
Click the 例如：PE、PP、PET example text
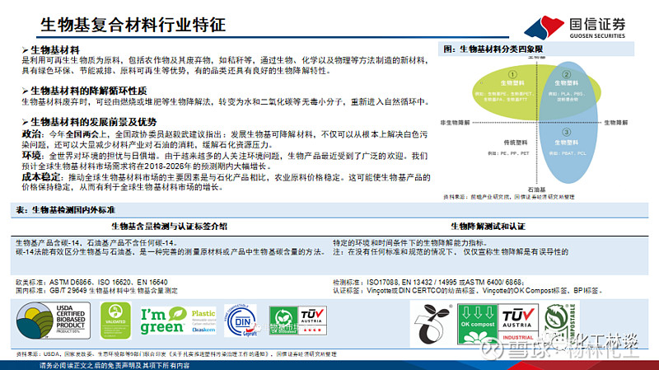pyautogui.click(x=508, y=153)
